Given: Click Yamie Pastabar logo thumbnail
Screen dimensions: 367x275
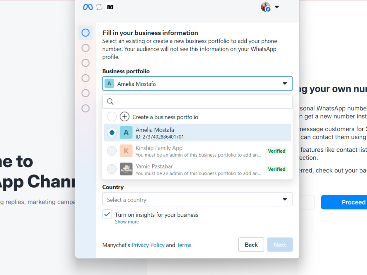Looking at the screenshot, I should (x=126, y=169).
